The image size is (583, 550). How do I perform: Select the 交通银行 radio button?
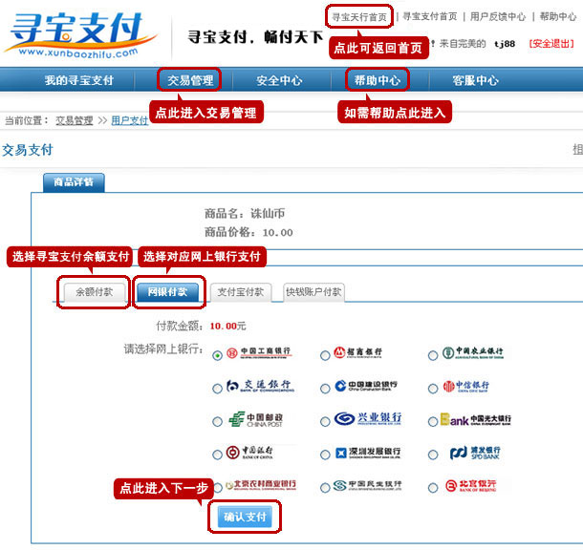[x=218, y=388]
